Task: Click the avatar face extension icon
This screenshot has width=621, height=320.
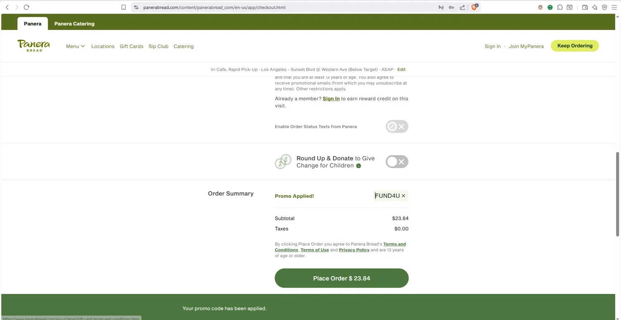Action: (540, 7)
